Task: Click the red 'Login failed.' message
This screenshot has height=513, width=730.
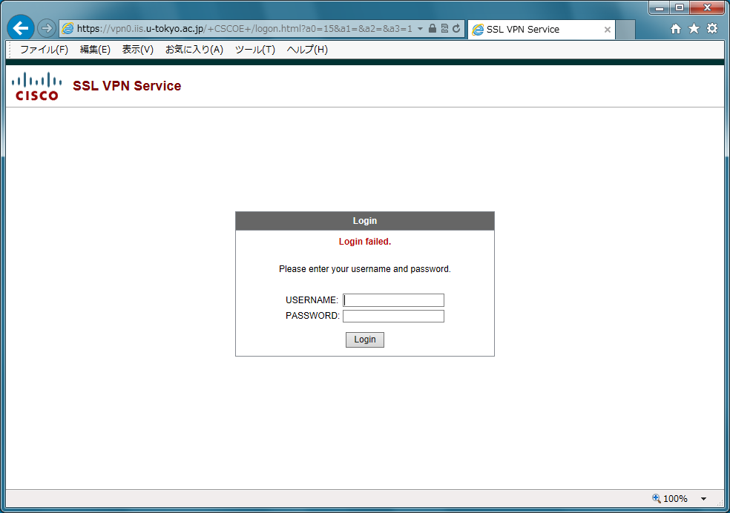Action: 365,242
